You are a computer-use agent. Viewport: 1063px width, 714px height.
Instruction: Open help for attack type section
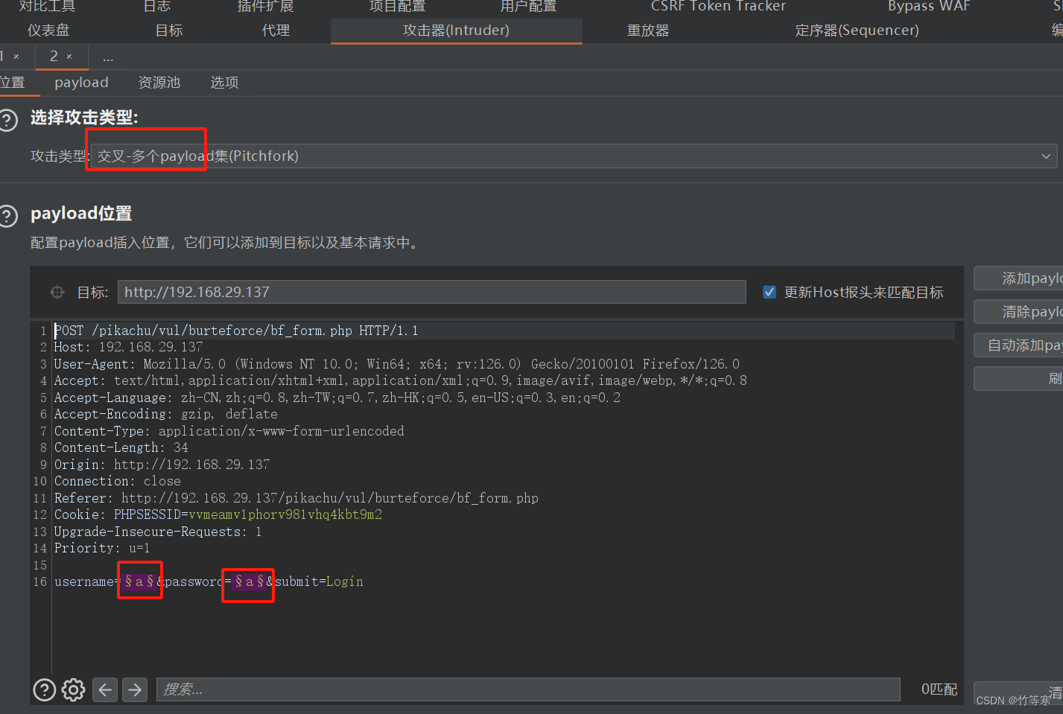7,119
